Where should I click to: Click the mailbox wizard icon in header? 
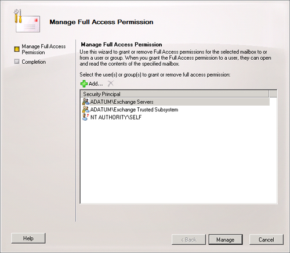[x=27, y=21]
